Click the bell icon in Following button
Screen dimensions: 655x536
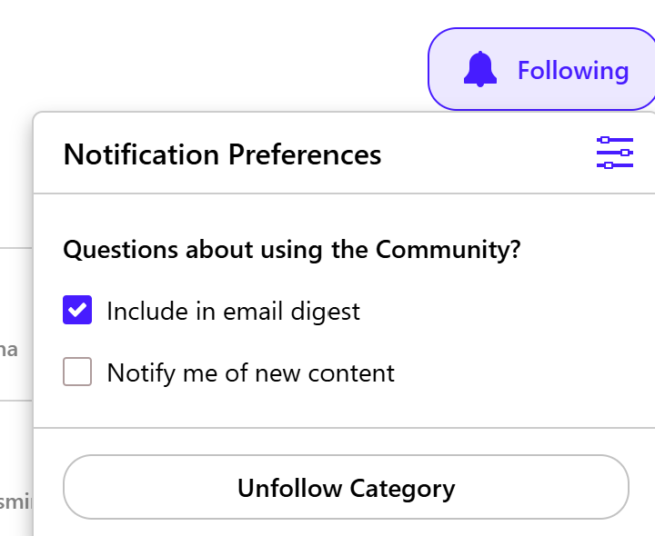[x=480, y=70]
